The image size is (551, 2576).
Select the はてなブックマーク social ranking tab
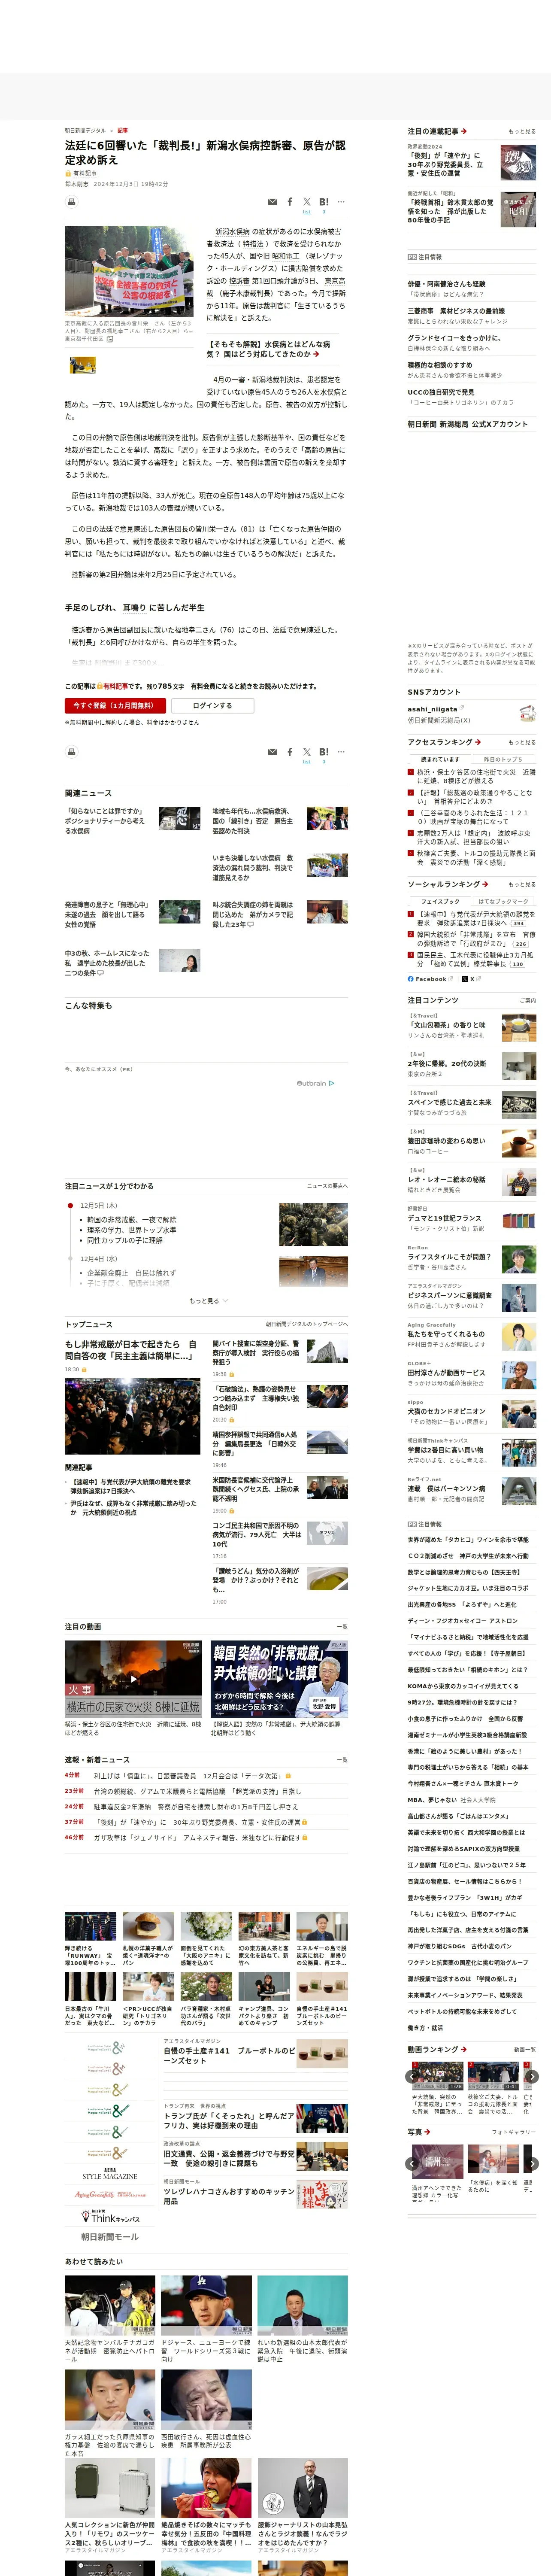pyautogui.click(x=503, y=901)
